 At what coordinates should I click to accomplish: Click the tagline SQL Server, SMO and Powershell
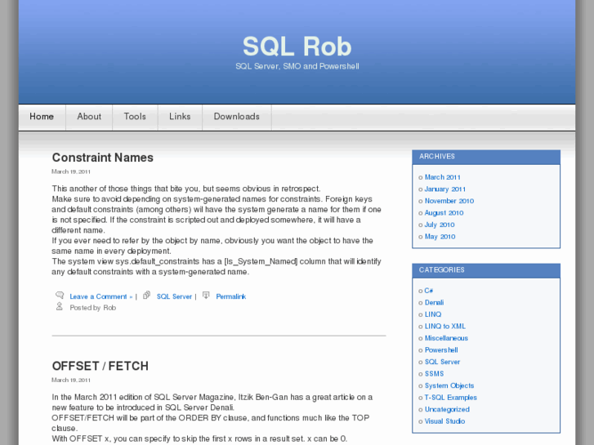pyautogui.click(x=297, y=66)
